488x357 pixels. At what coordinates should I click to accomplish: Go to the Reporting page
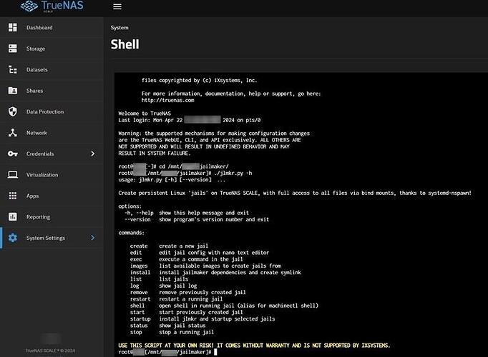pos(38,216)
